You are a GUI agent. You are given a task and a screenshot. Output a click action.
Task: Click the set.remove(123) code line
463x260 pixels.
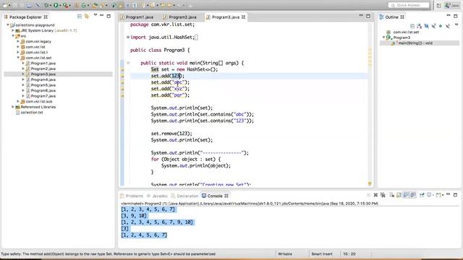click(x=171, y=134)
